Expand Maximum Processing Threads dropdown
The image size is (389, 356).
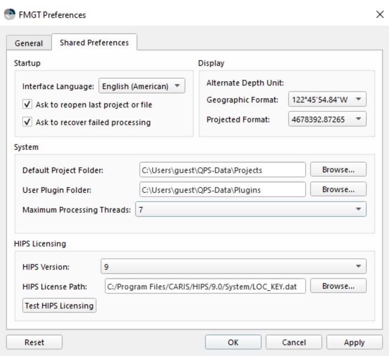pyautogui.click(x=250, y=209)
